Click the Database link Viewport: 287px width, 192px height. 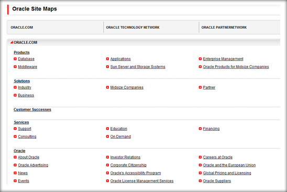26,59
